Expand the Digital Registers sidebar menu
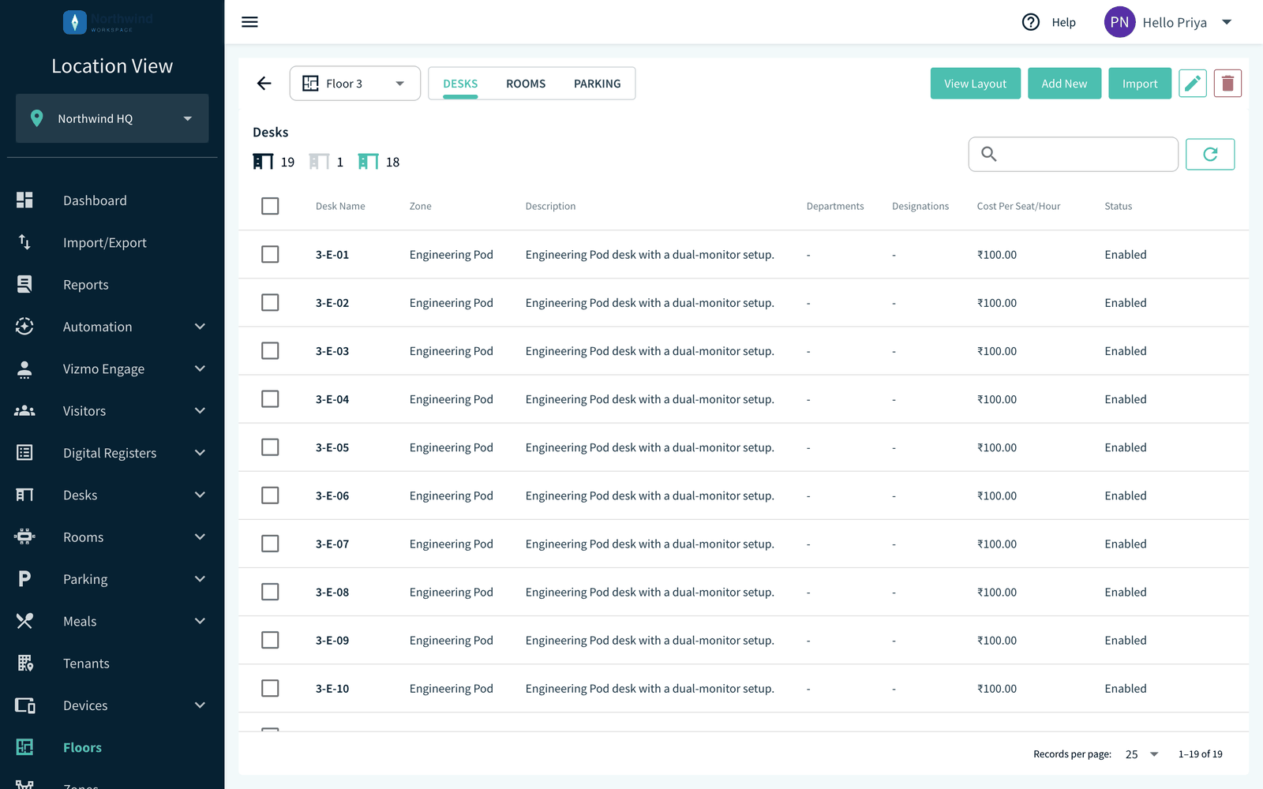1263x789 pixels. point(112,453)
